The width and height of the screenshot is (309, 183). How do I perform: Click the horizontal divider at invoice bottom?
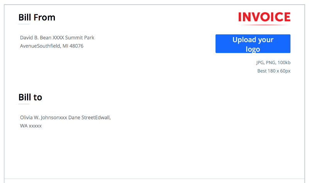154,179
